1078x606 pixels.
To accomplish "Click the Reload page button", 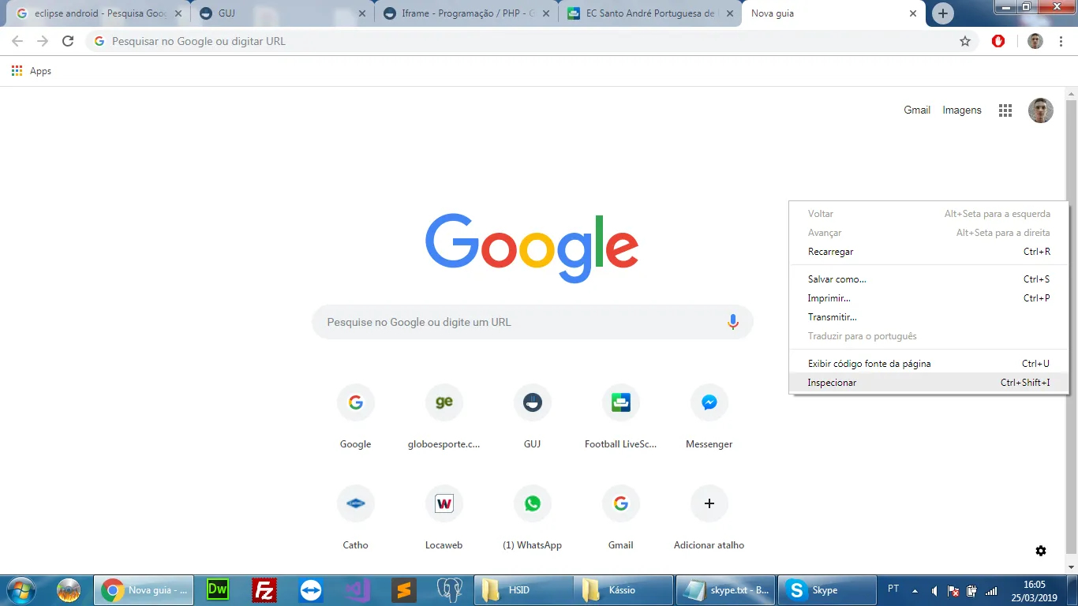I will pos(68,41).
